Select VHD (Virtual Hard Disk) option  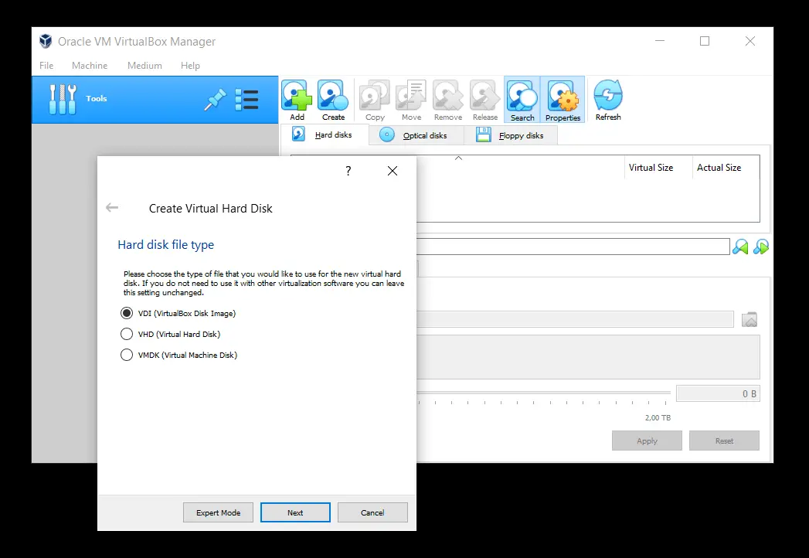tap(170, 334)
